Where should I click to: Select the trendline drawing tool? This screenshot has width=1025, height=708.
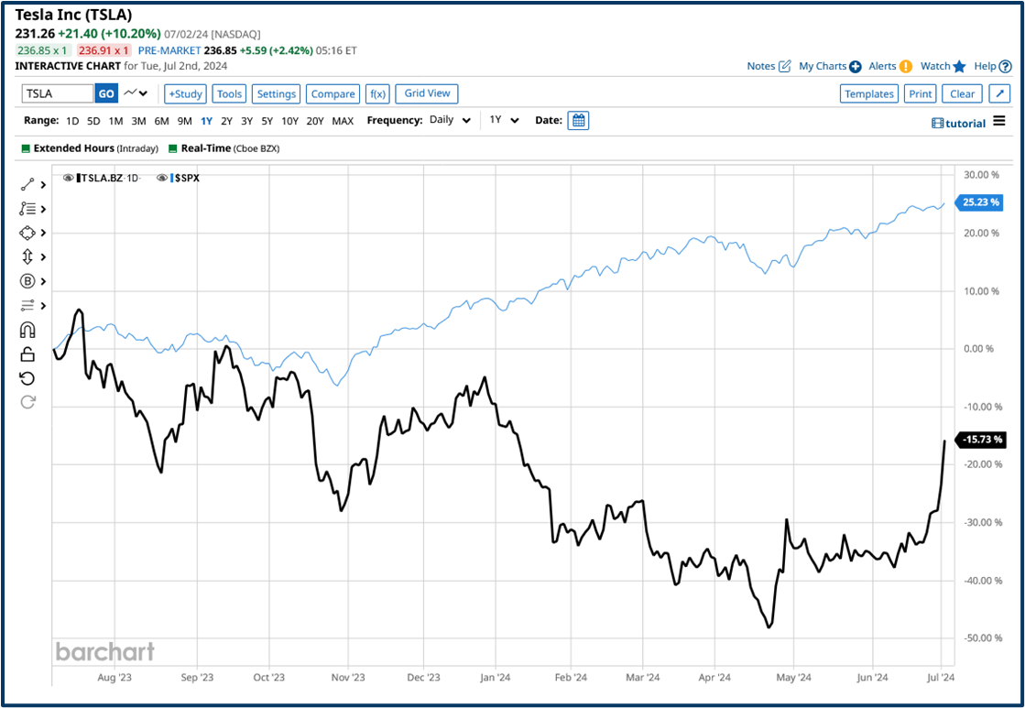coord(26,184)
